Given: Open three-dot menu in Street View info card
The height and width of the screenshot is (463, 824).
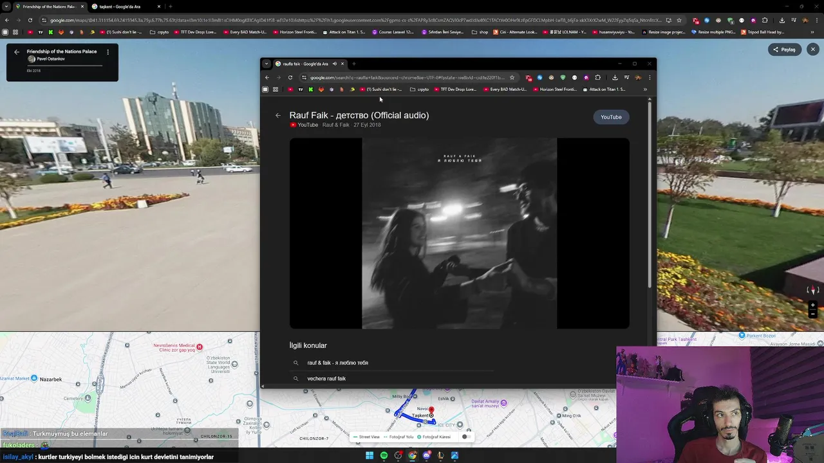Looking at the screenshot, I should click(x=108, y=51).
